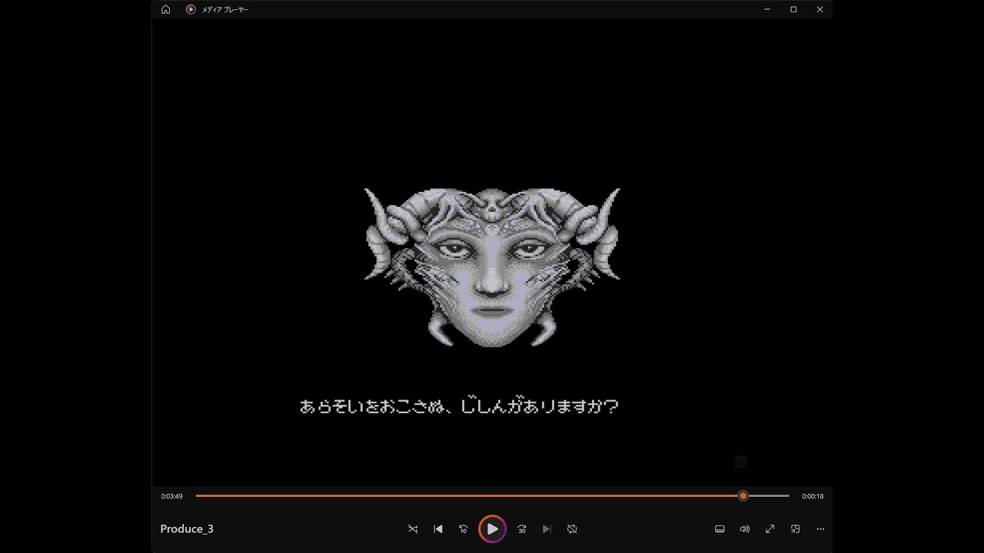Screen dimensions: 984x553
Task: Toggle shuffle playback
Action: [x=413, y=529]
